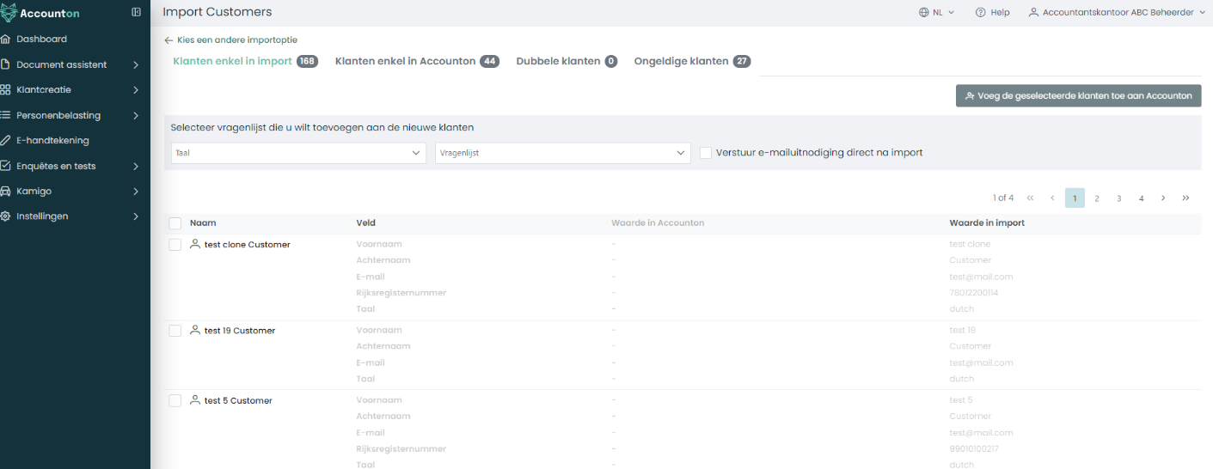Tick the select-all checkbox in table header
This screenshot has height=469, width=1213.
coord(175,223)
